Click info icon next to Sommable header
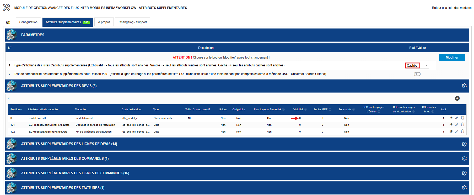The width and height of the screenshot is (474, 195). point(353,110)
